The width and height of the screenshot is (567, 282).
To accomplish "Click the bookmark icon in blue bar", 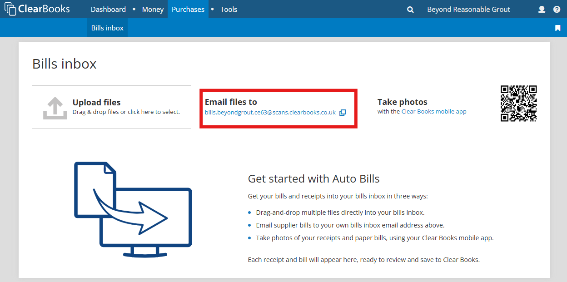I will 557,28.
